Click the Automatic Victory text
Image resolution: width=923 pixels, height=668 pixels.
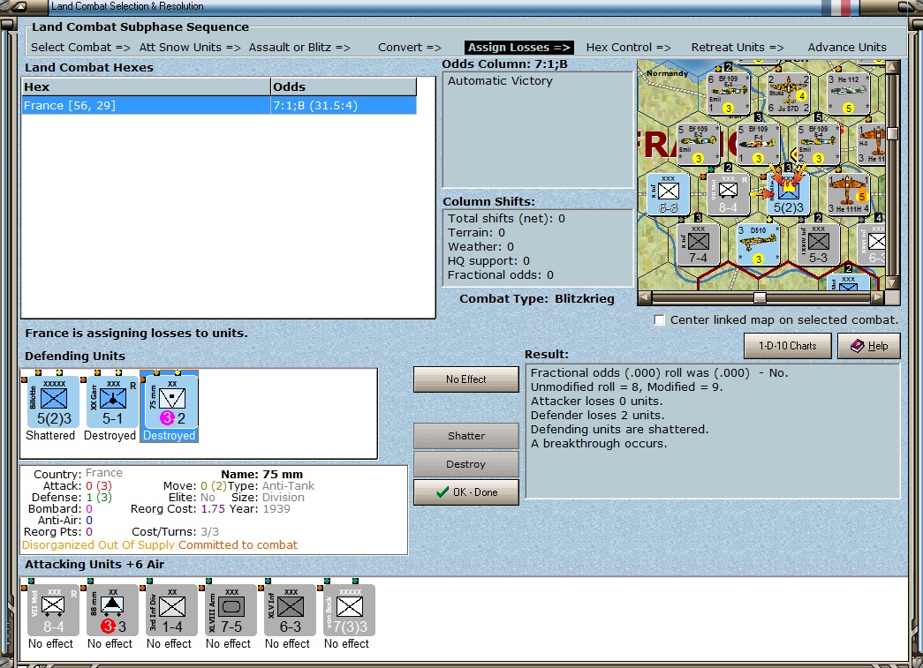pyautogui.click(x=500, y=80)
